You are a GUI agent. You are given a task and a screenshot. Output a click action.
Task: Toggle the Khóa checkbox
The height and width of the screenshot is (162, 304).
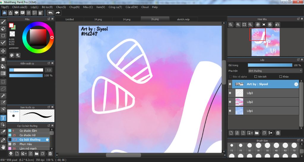tap(281, 77)
